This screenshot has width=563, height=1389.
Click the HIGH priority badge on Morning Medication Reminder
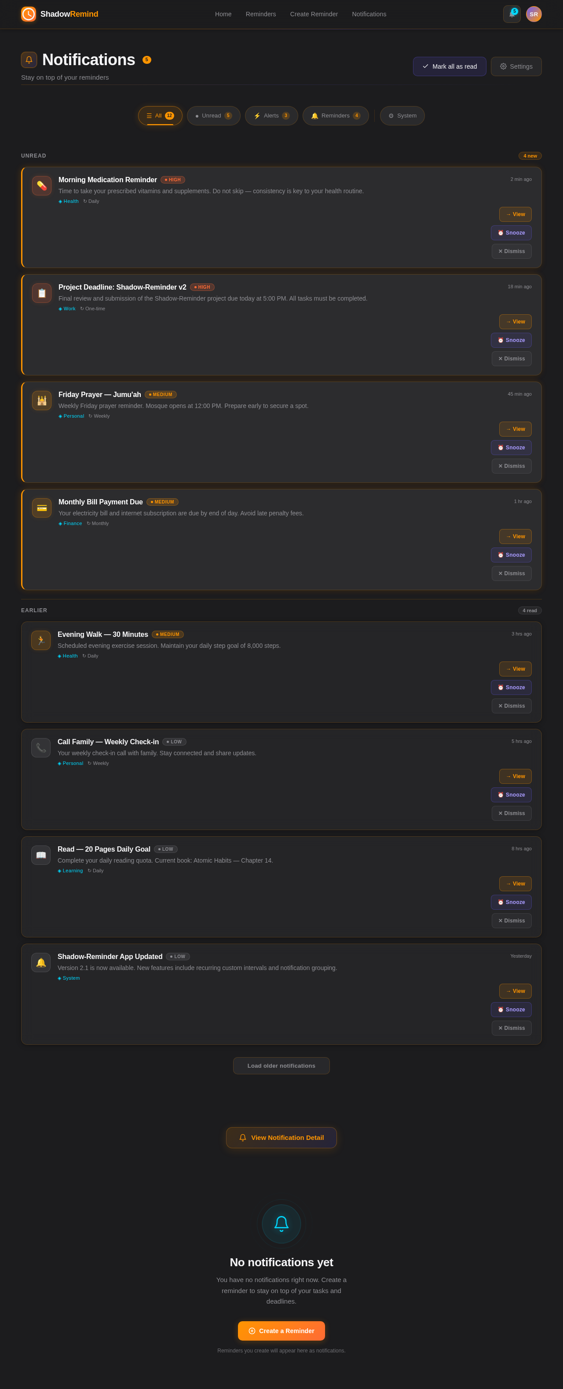[172, 180]
